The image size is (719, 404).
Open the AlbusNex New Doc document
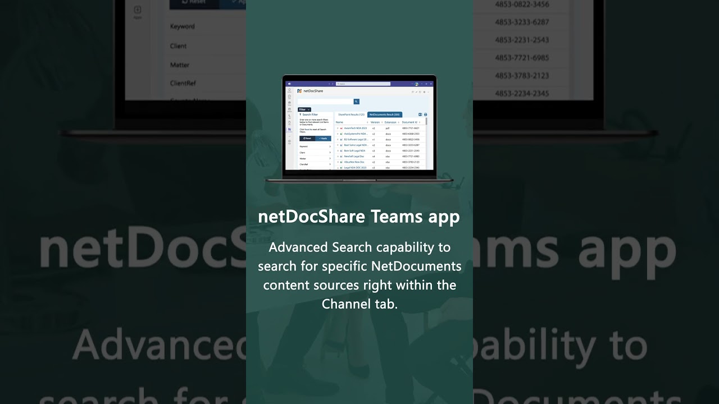(x=354, y=162)
